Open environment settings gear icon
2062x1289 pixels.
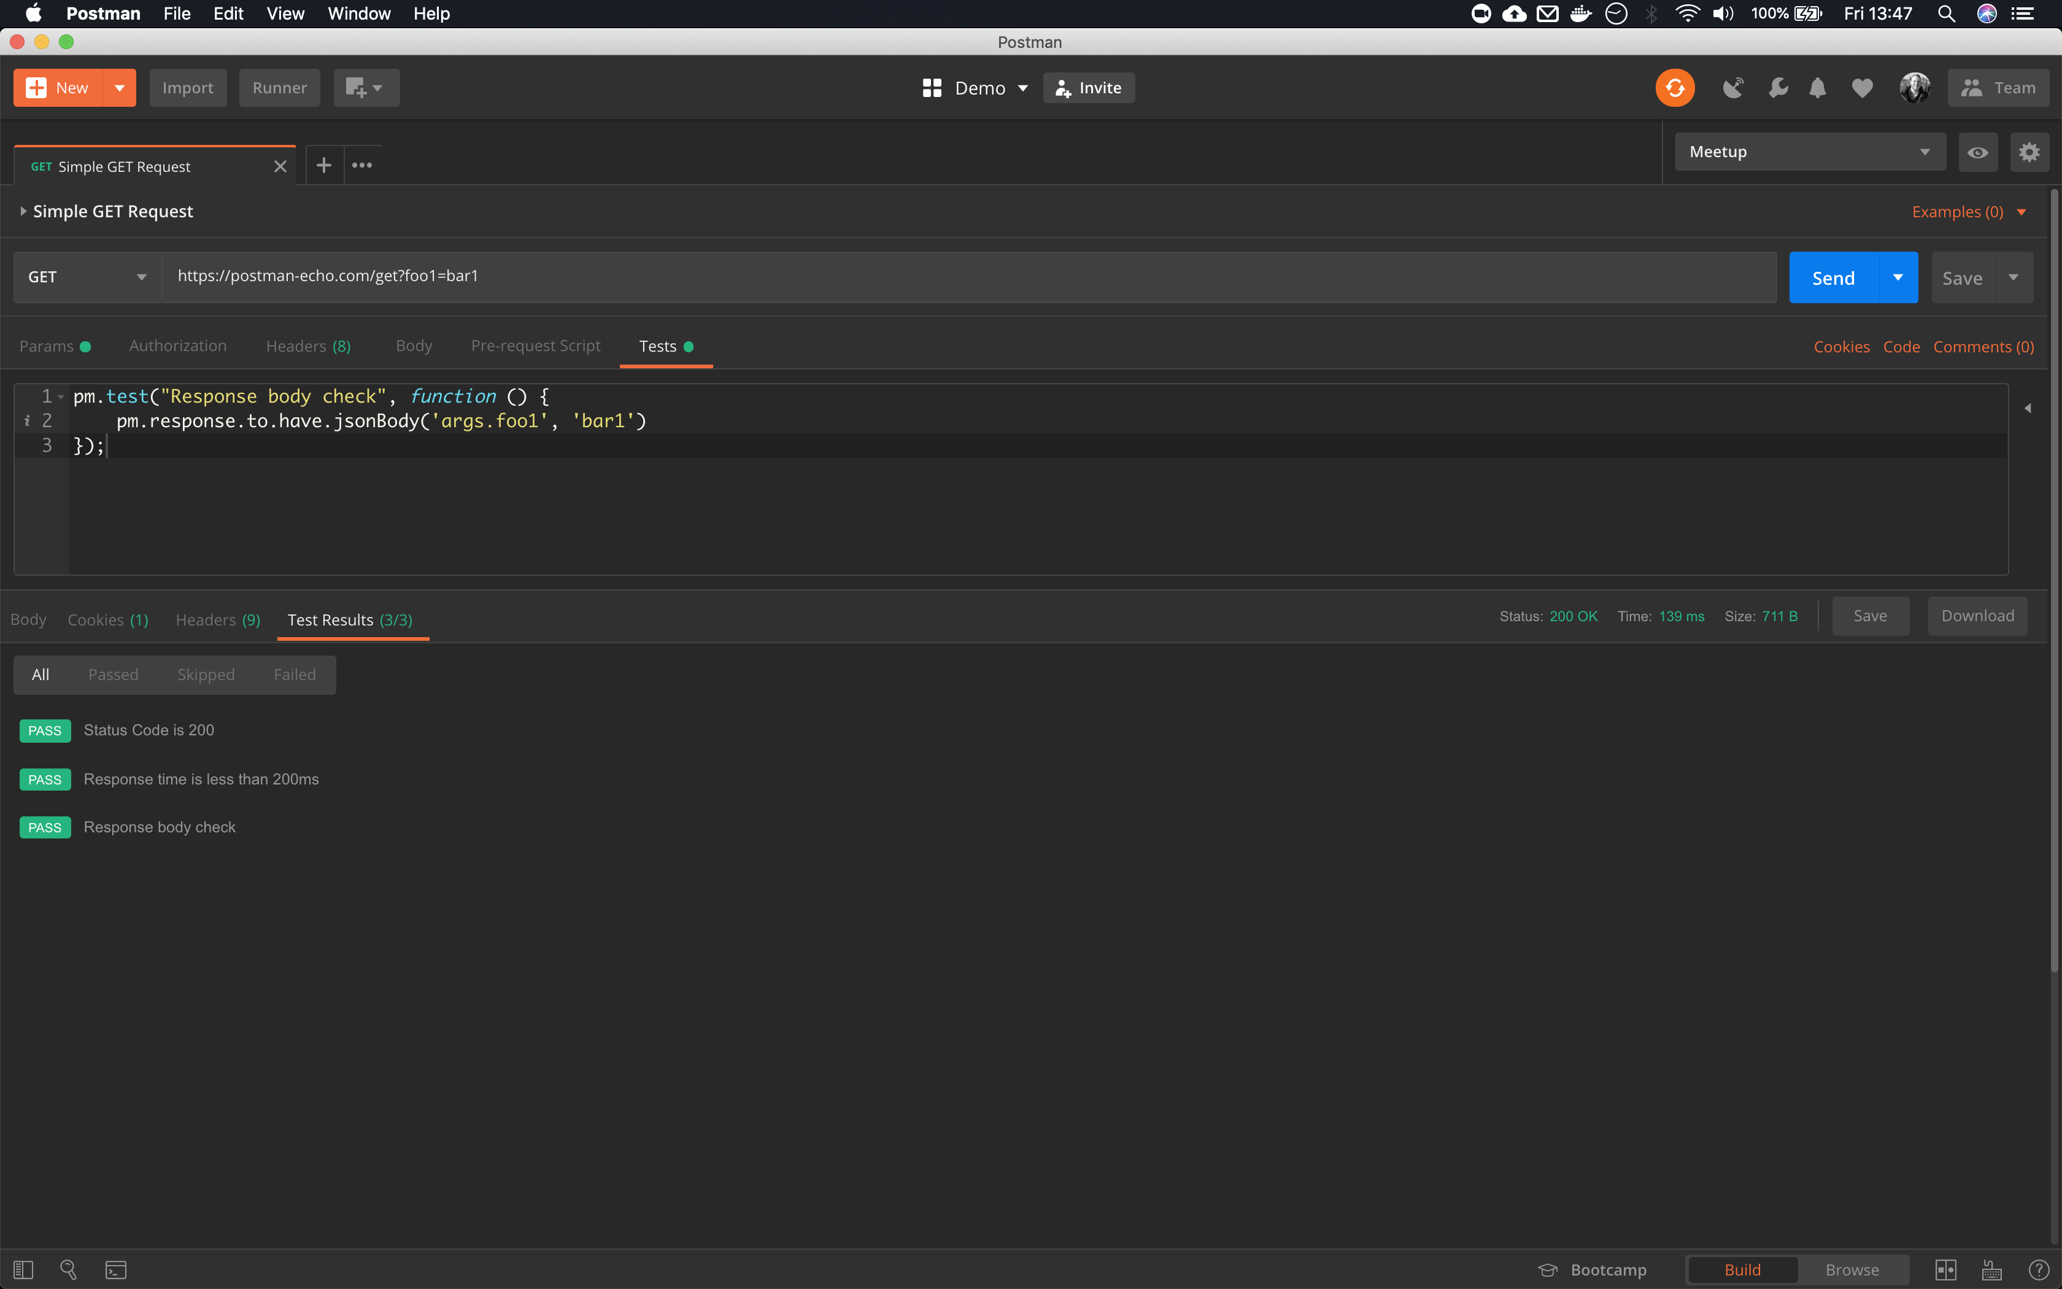coord(2029,151)
